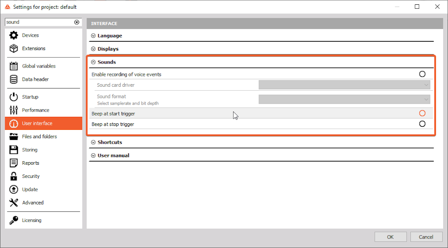This screenshot has width=448, height=248.
Task: Click the Advanced tools icon
Action: (x=14, y=202)
